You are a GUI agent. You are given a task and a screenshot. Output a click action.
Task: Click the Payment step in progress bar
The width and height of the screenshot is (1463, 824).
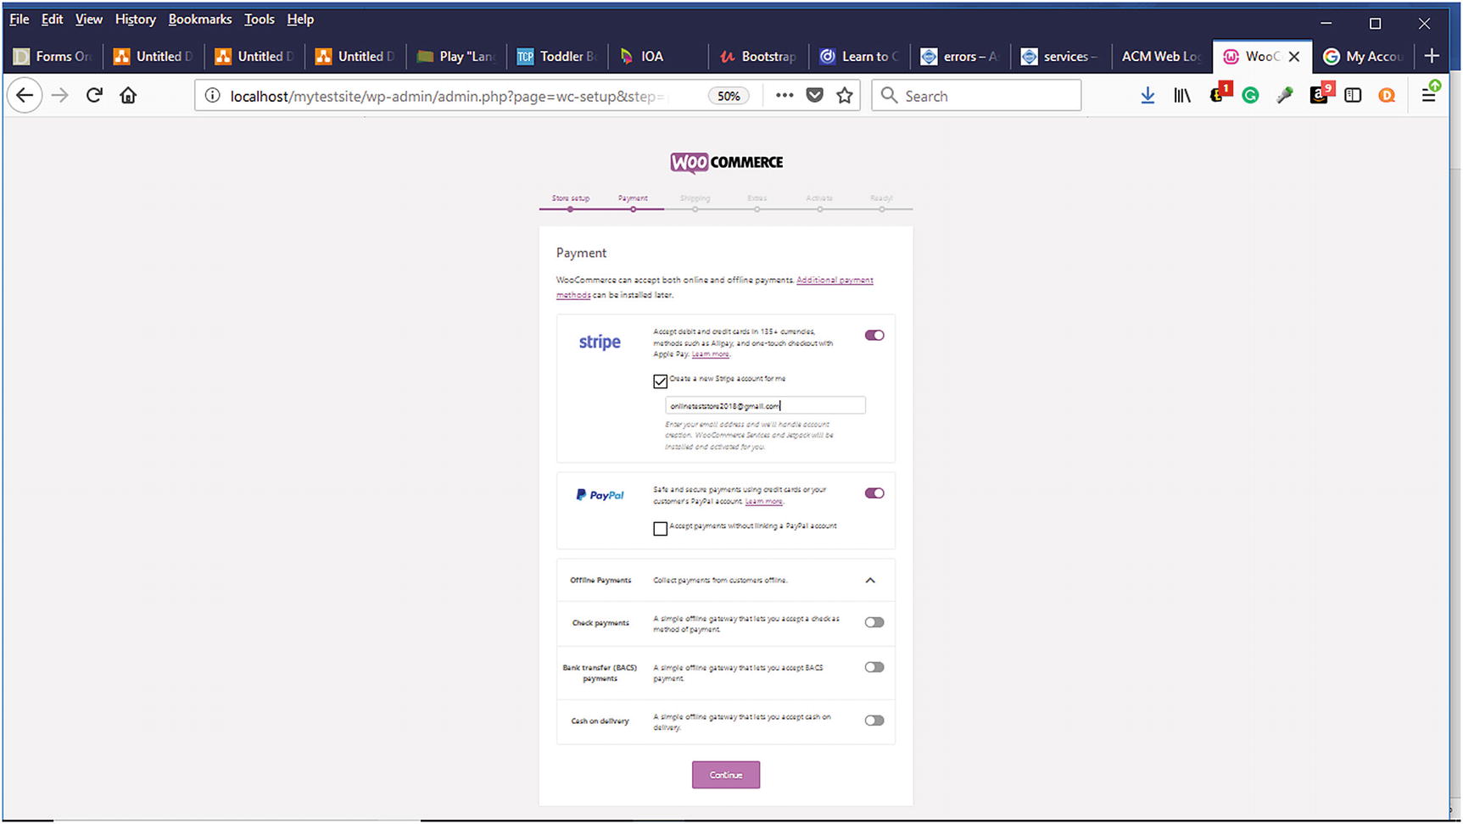click(x=633, y=201)
